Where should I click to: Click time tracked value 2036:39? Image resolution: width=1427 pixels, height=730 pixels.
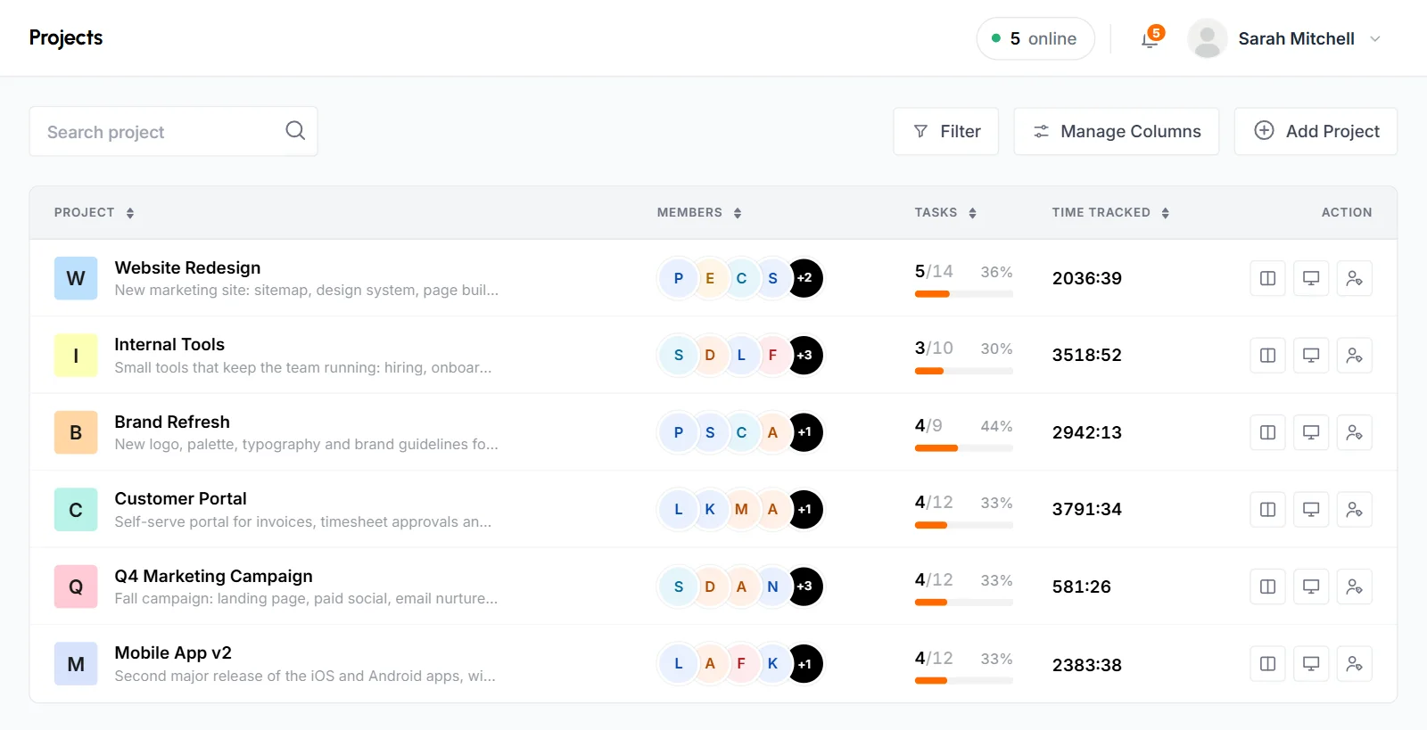[x=1087, y=278]
